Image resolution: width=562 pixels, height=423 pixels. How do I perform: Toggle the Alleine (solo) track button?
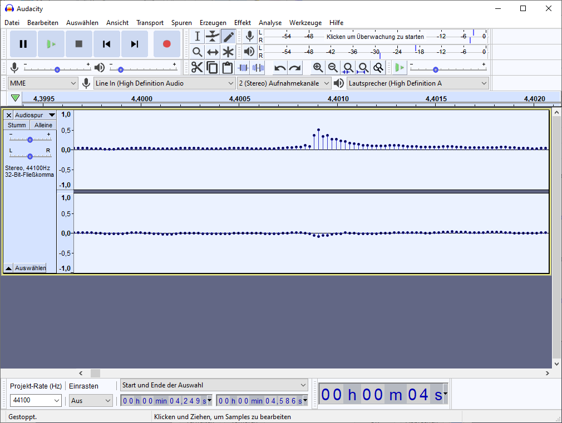click(x=43, y=125)
